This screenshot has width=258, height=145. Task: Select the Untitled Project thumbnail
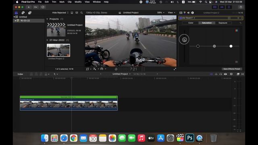(x=56, y=30)
